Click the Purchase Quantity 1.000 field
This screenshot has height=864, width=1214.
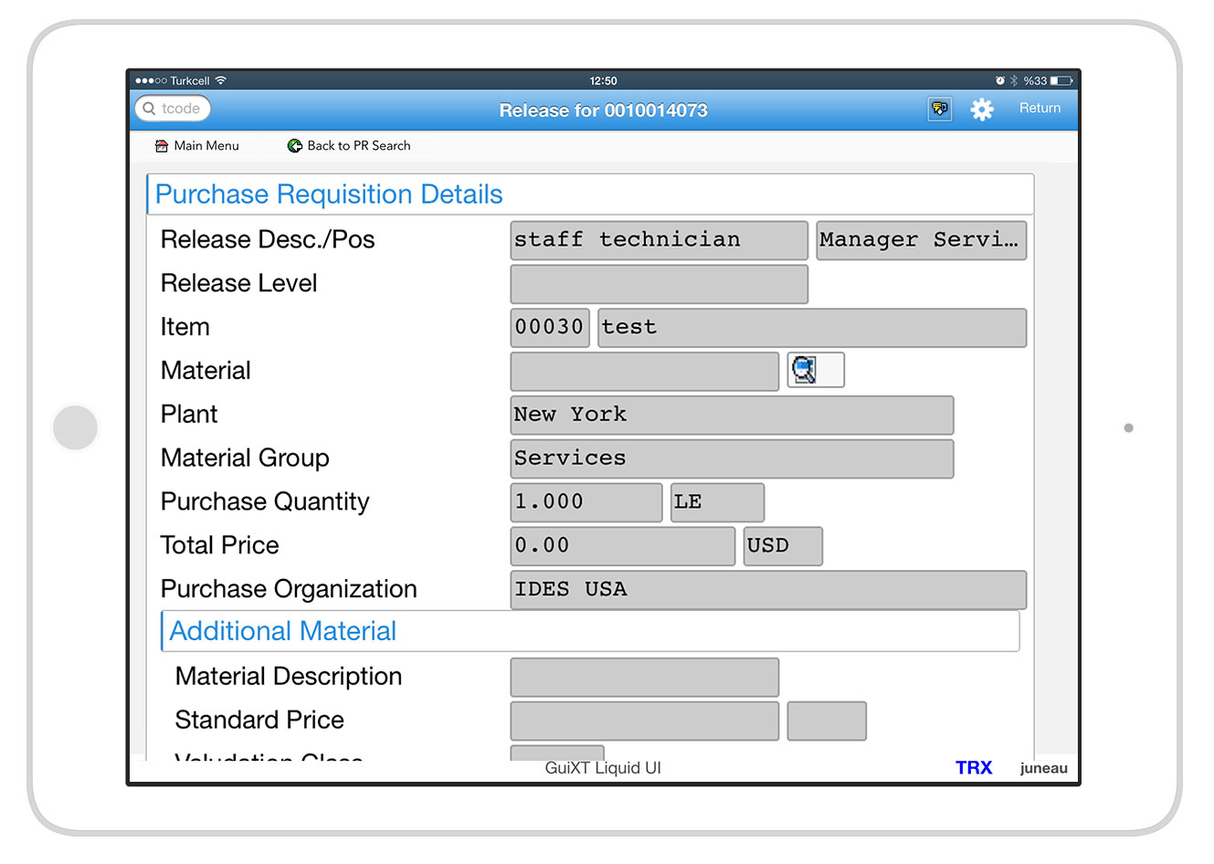tap(586, 502)
